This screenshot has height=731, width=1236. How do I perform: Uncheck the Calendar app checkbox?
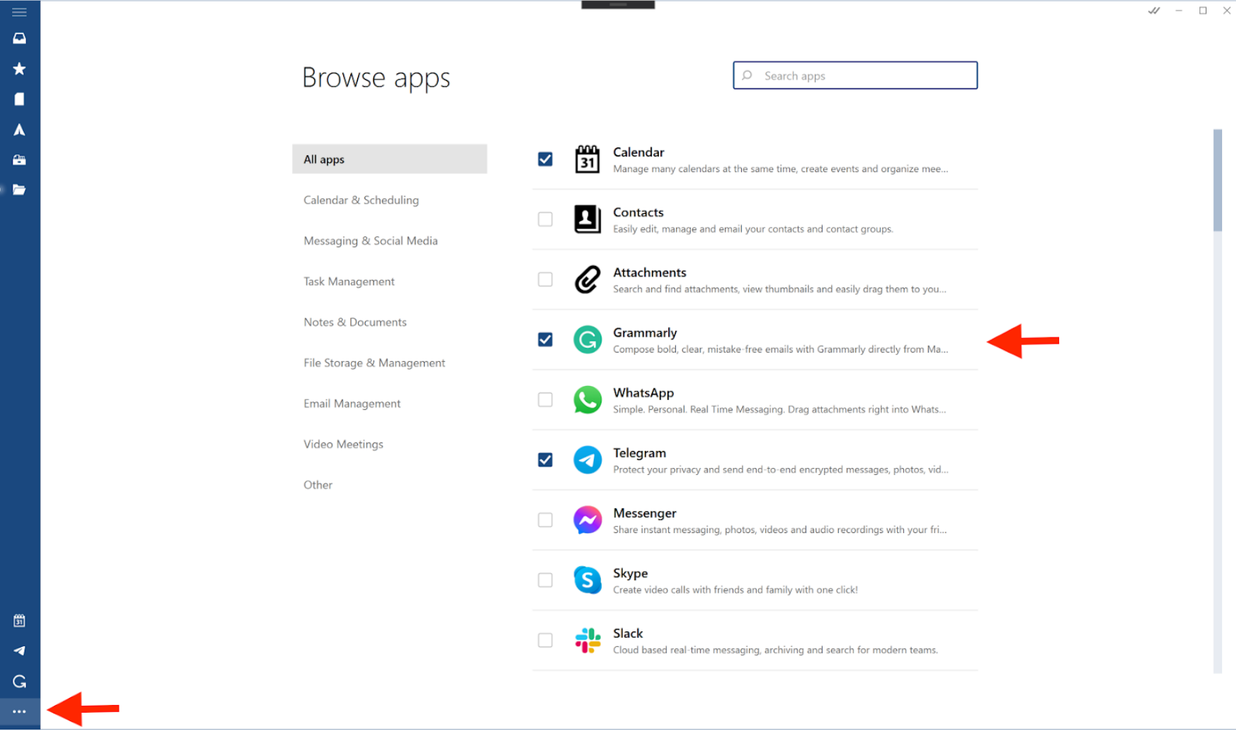coord(545,159)
